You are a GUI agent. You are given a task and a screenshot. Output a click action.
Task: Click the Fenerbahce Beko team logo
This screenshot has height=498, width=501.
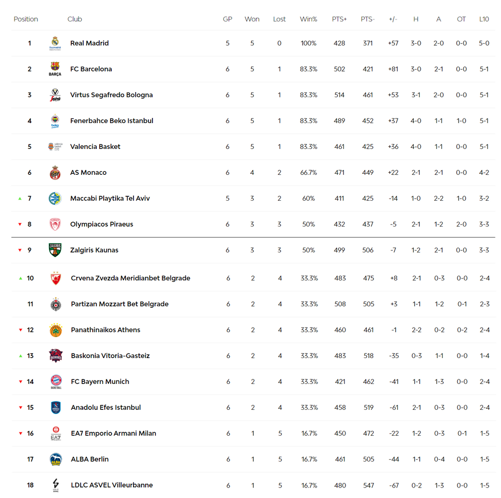coord(55,121)
